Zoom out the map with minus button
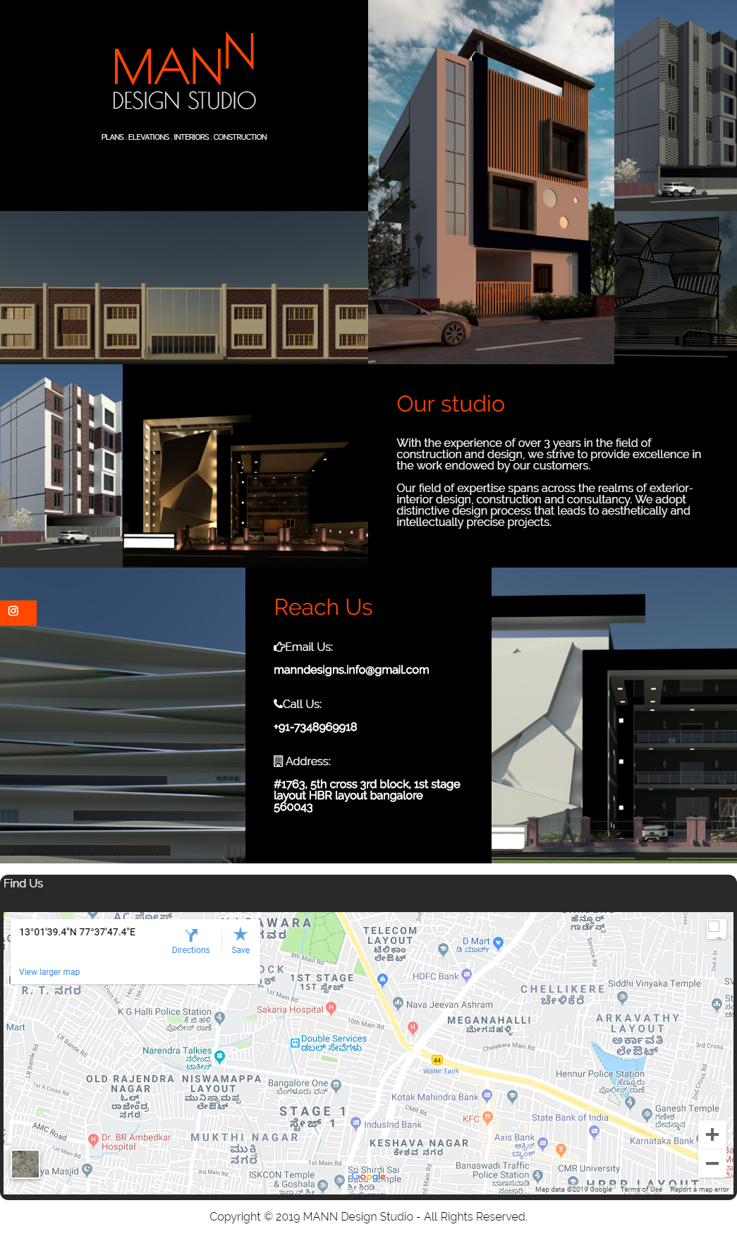 click(712, 1163)
